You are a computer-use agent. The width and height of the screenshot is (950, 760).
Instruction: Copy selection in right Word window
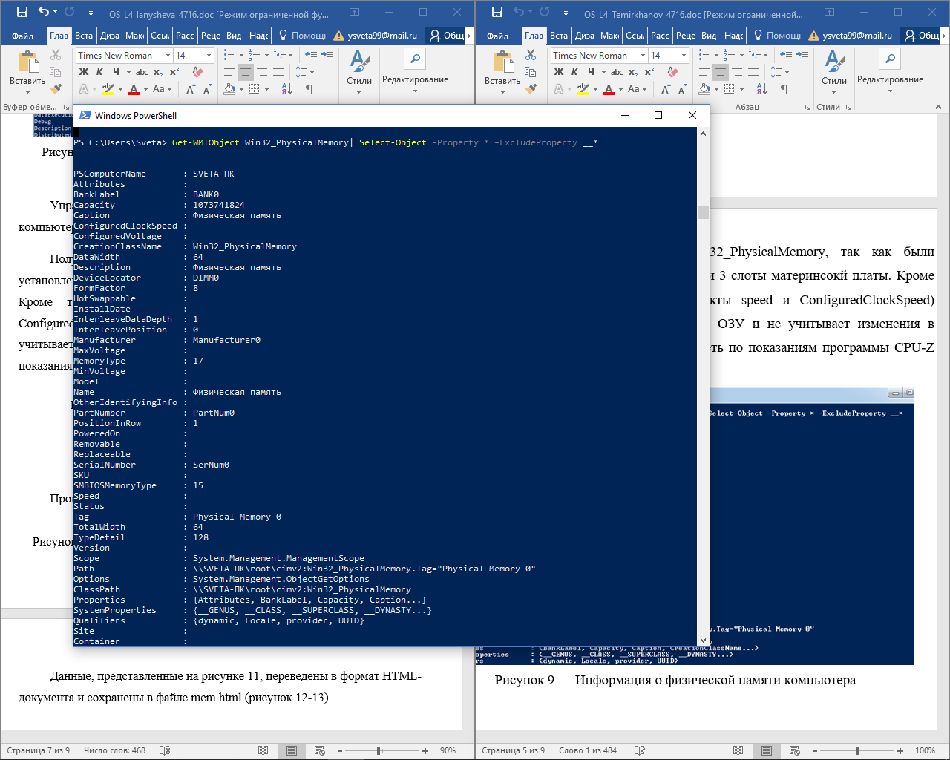click(x=531, y=72)
